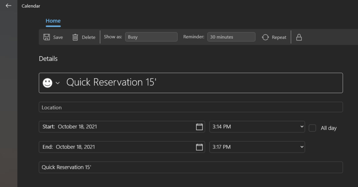
Task: Open the Start date calendar picker icon
Action: click(x=199, y=127)
